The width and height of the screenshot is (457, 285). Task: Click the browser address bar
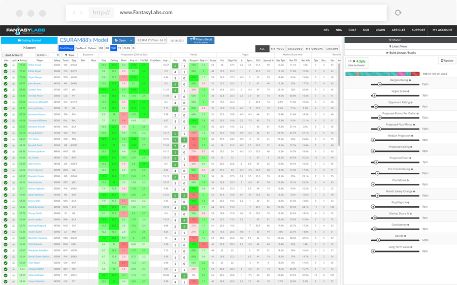coord(226,13)
